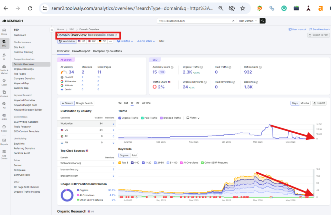The image size is (331, 215).
Task: Collapse the SEO sidebar with the chevron
Action: [x=52, y=30]
